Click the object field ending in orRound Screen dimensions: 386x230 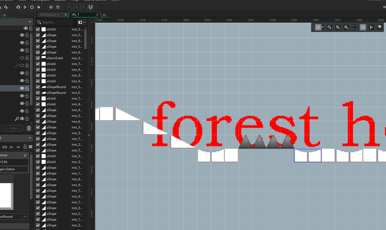[11, 217]
